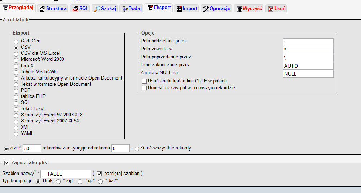Open the SQL tab label
Screen dimensions: 361x193
tap(84, 9)
